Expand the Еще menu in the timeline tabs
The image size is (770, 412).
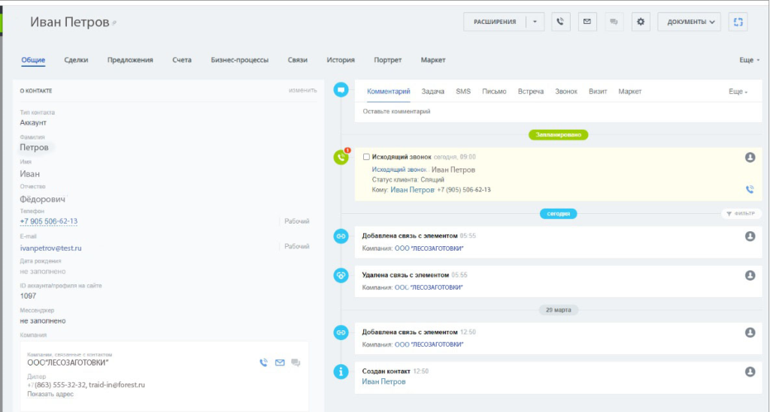click(x=738, y=92)
